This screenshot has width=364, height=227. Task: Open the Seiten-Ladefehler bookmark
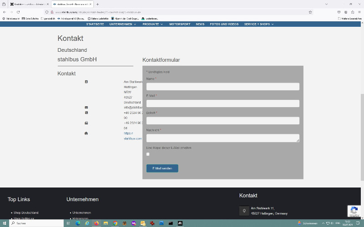tap(98, 19)
